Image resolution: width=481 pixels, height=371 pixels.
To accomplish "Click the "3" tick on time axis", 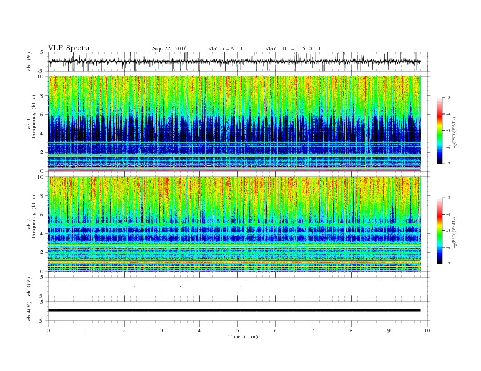I will tap(162, 330).
